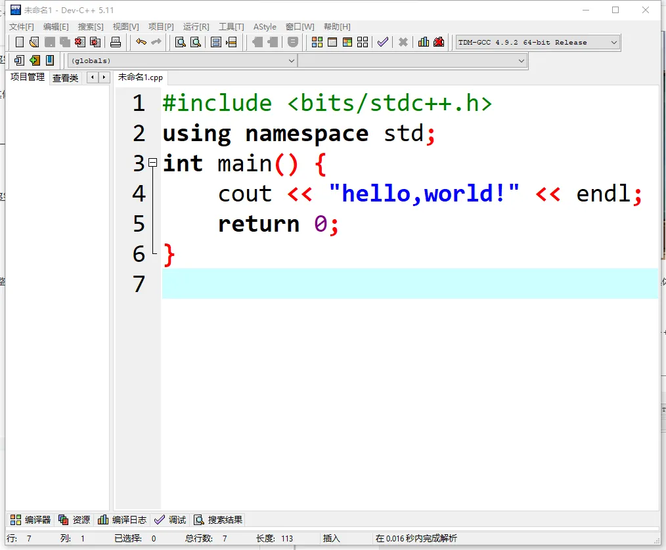The width and height of the screenshot is (666, 550).
Task: Click the 在 0.016 秒内完成解析 status message
Action: [x=416, y=539]
